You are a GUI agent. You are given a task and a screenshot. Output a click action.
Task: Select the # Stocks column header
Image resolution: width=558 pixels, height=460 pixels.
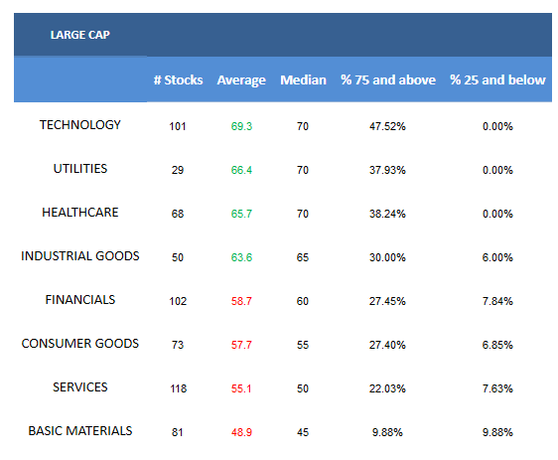pyautogui.click(x=179, y=79)
